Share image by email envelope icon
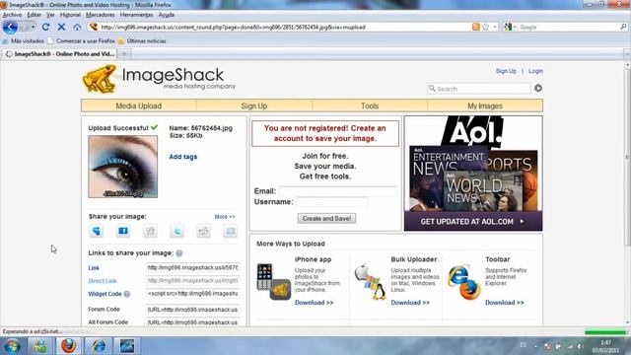Image resolution: width=631 pixels, height=355 pixels. 230,231
